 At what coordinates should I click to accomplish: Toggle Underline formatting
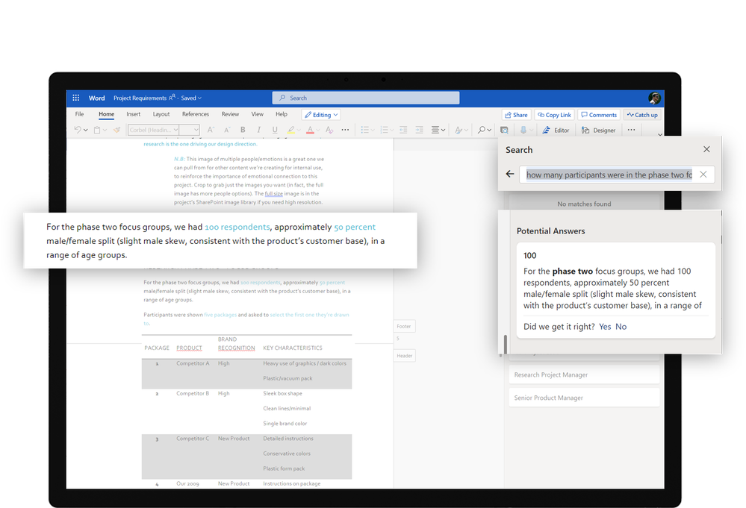click(x=275, y=130)
